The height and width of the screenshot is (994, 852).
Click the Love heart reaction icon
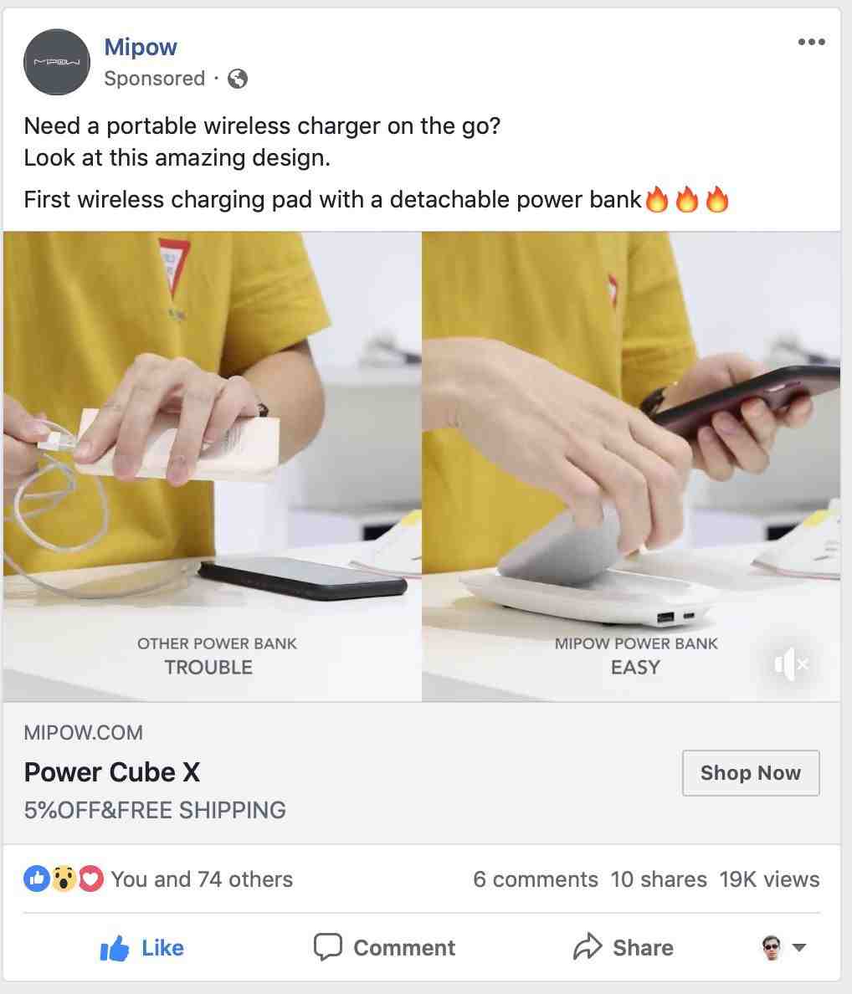coord(90,879)
